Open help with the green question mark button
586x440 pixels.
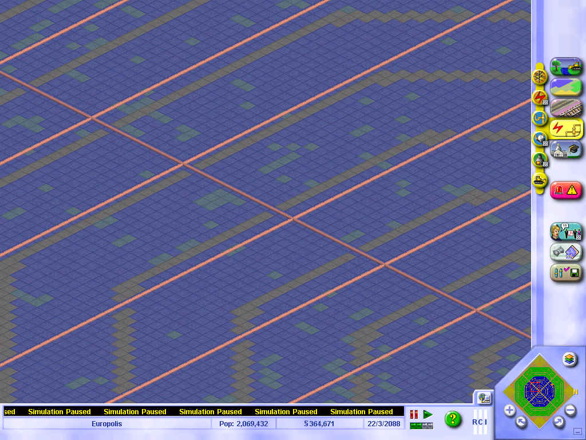(453, 419)
